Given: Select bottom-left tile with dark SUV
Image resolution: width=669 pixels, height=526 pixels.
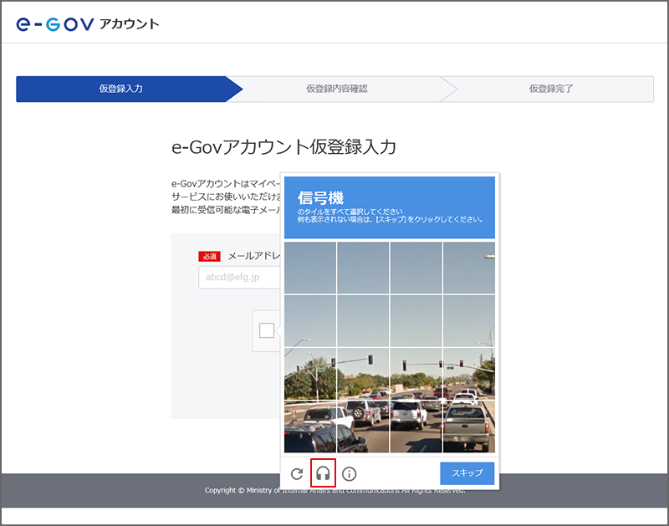Looking at the screenshot, I should pyautogui.click(x=310, y=426).
